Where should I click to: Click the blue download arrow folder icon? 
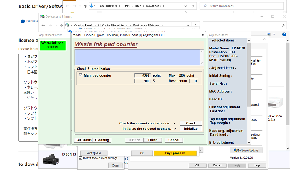tap(91, 6)
